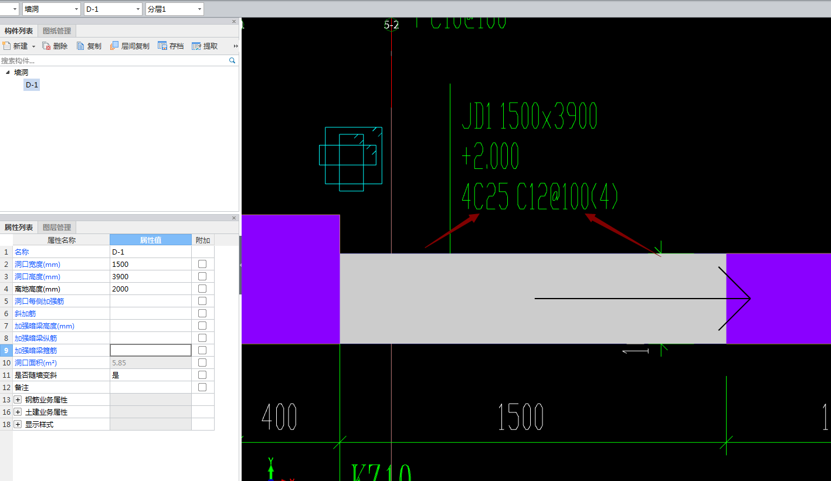The height and width of the screenshot is (481, 831).
Task: Show more toolbar items via overflow arrow
Action: pos(236,46)
